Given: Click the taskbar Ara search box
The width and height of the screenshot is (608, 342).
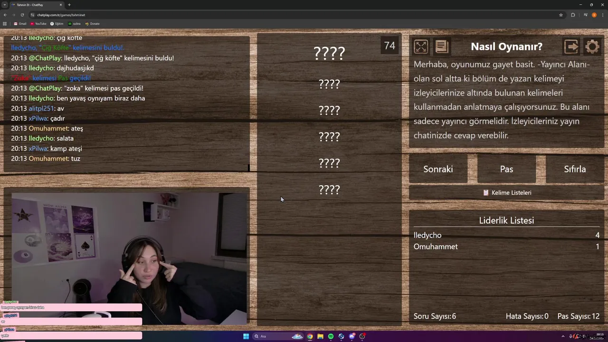Looking at the screenshot, I should point(278,336).
